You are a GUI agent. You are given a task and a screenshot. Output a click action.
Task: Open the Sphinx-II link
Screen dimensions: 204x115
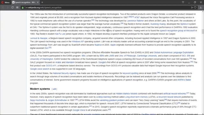coord(184,24)
